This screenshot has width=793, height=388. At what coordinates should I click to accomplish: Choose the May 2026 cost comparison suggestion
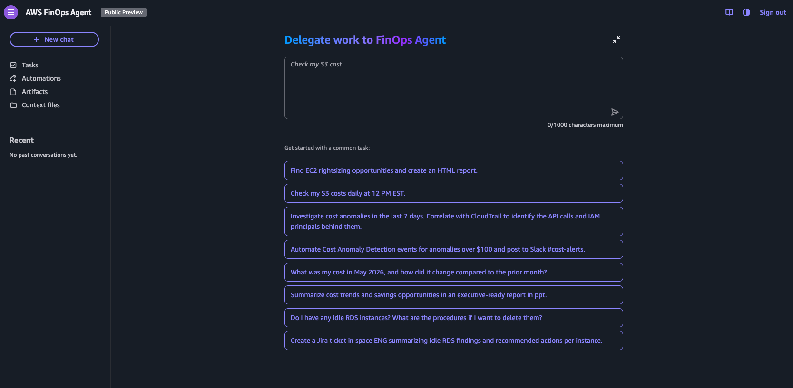[x=454, y=272]
